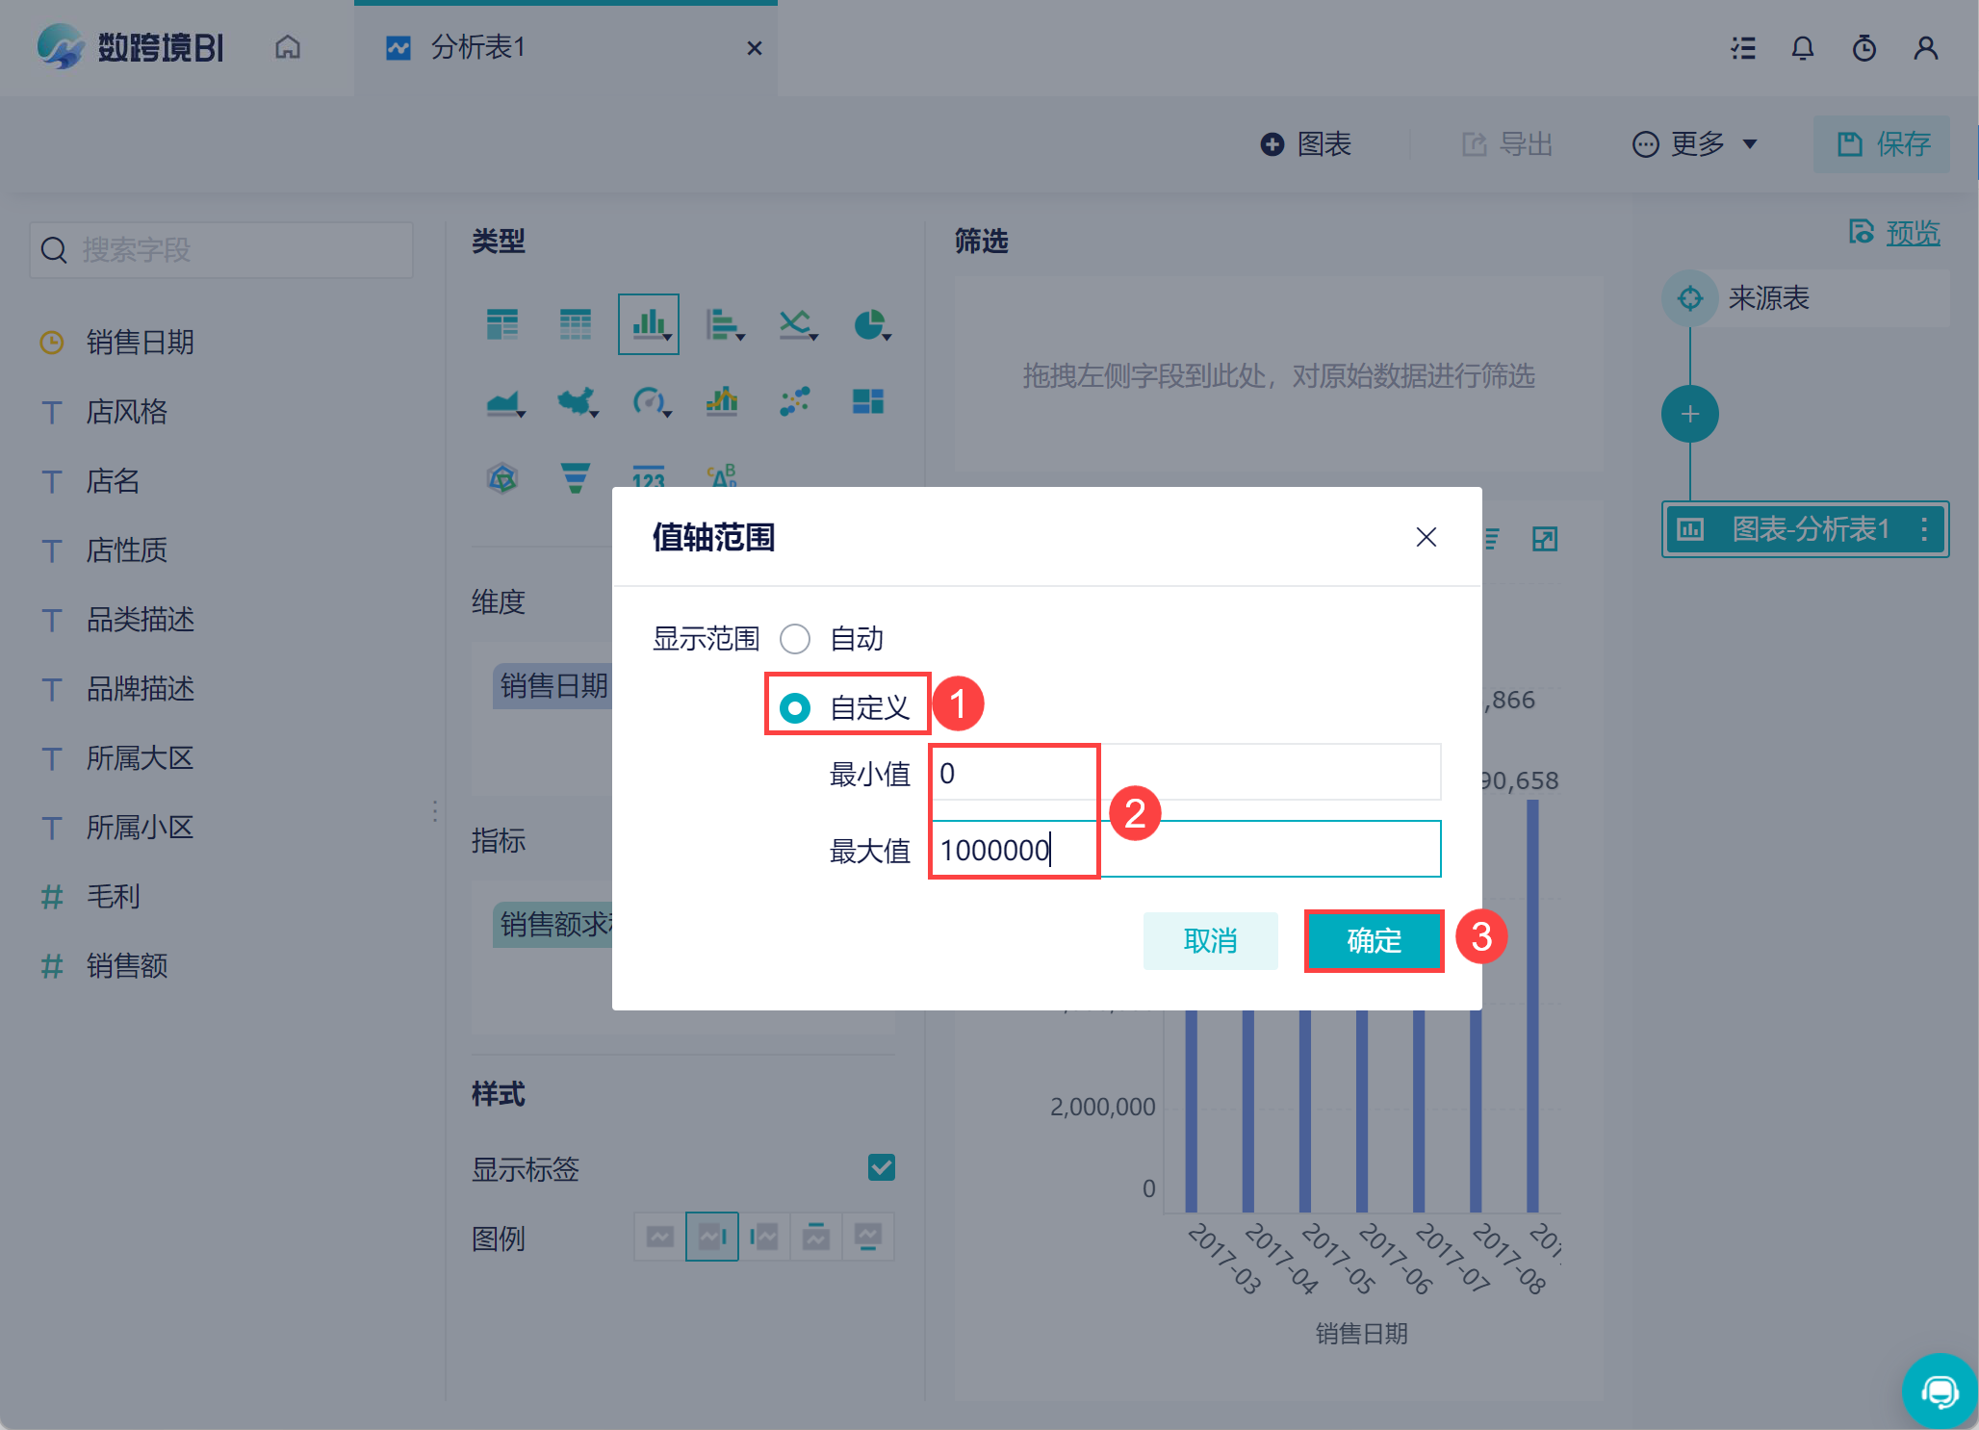Select the 自动 radio option
The height and width of the screenshot is (1430, 1979).
tap(795, 638)
